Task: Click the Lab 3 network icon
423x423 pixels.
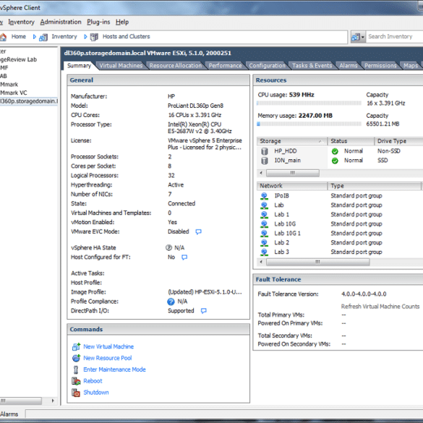Action: point(265,252)
